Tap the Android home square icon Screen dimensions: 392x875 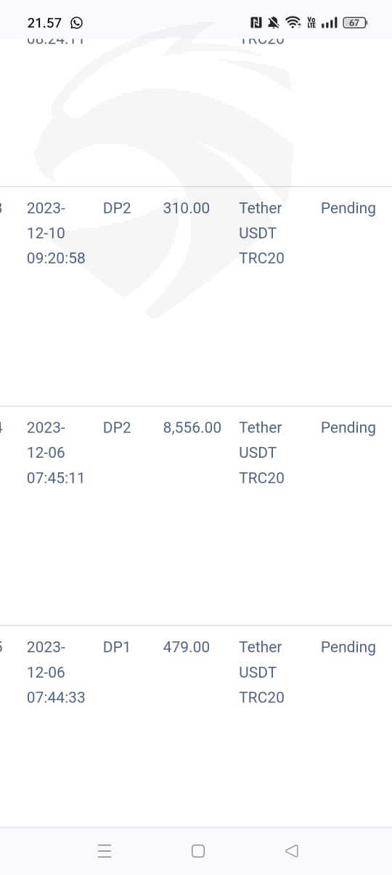pos(197,851)
